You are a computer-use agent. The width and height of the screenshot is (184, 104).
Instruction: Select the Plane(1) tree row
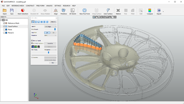pyautogui.click(x=14, y=33)
